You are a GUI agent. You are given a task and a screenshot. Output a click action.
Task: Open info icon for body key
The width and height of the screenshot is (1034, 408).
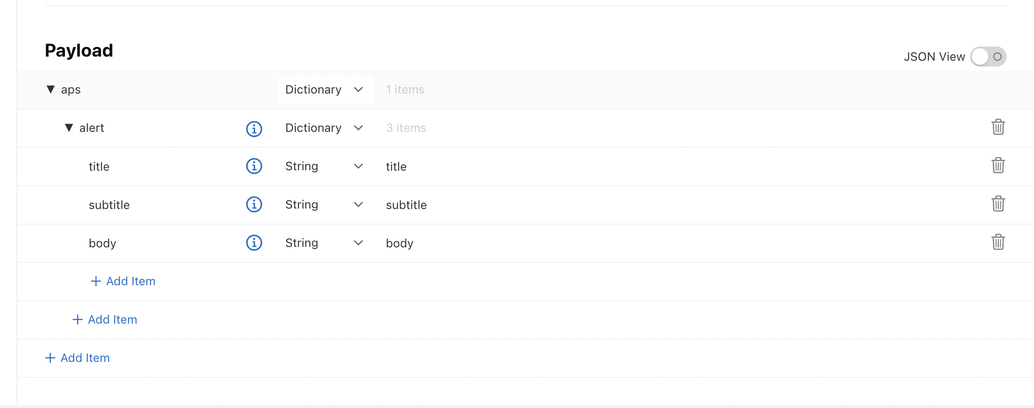click(254, 243)
